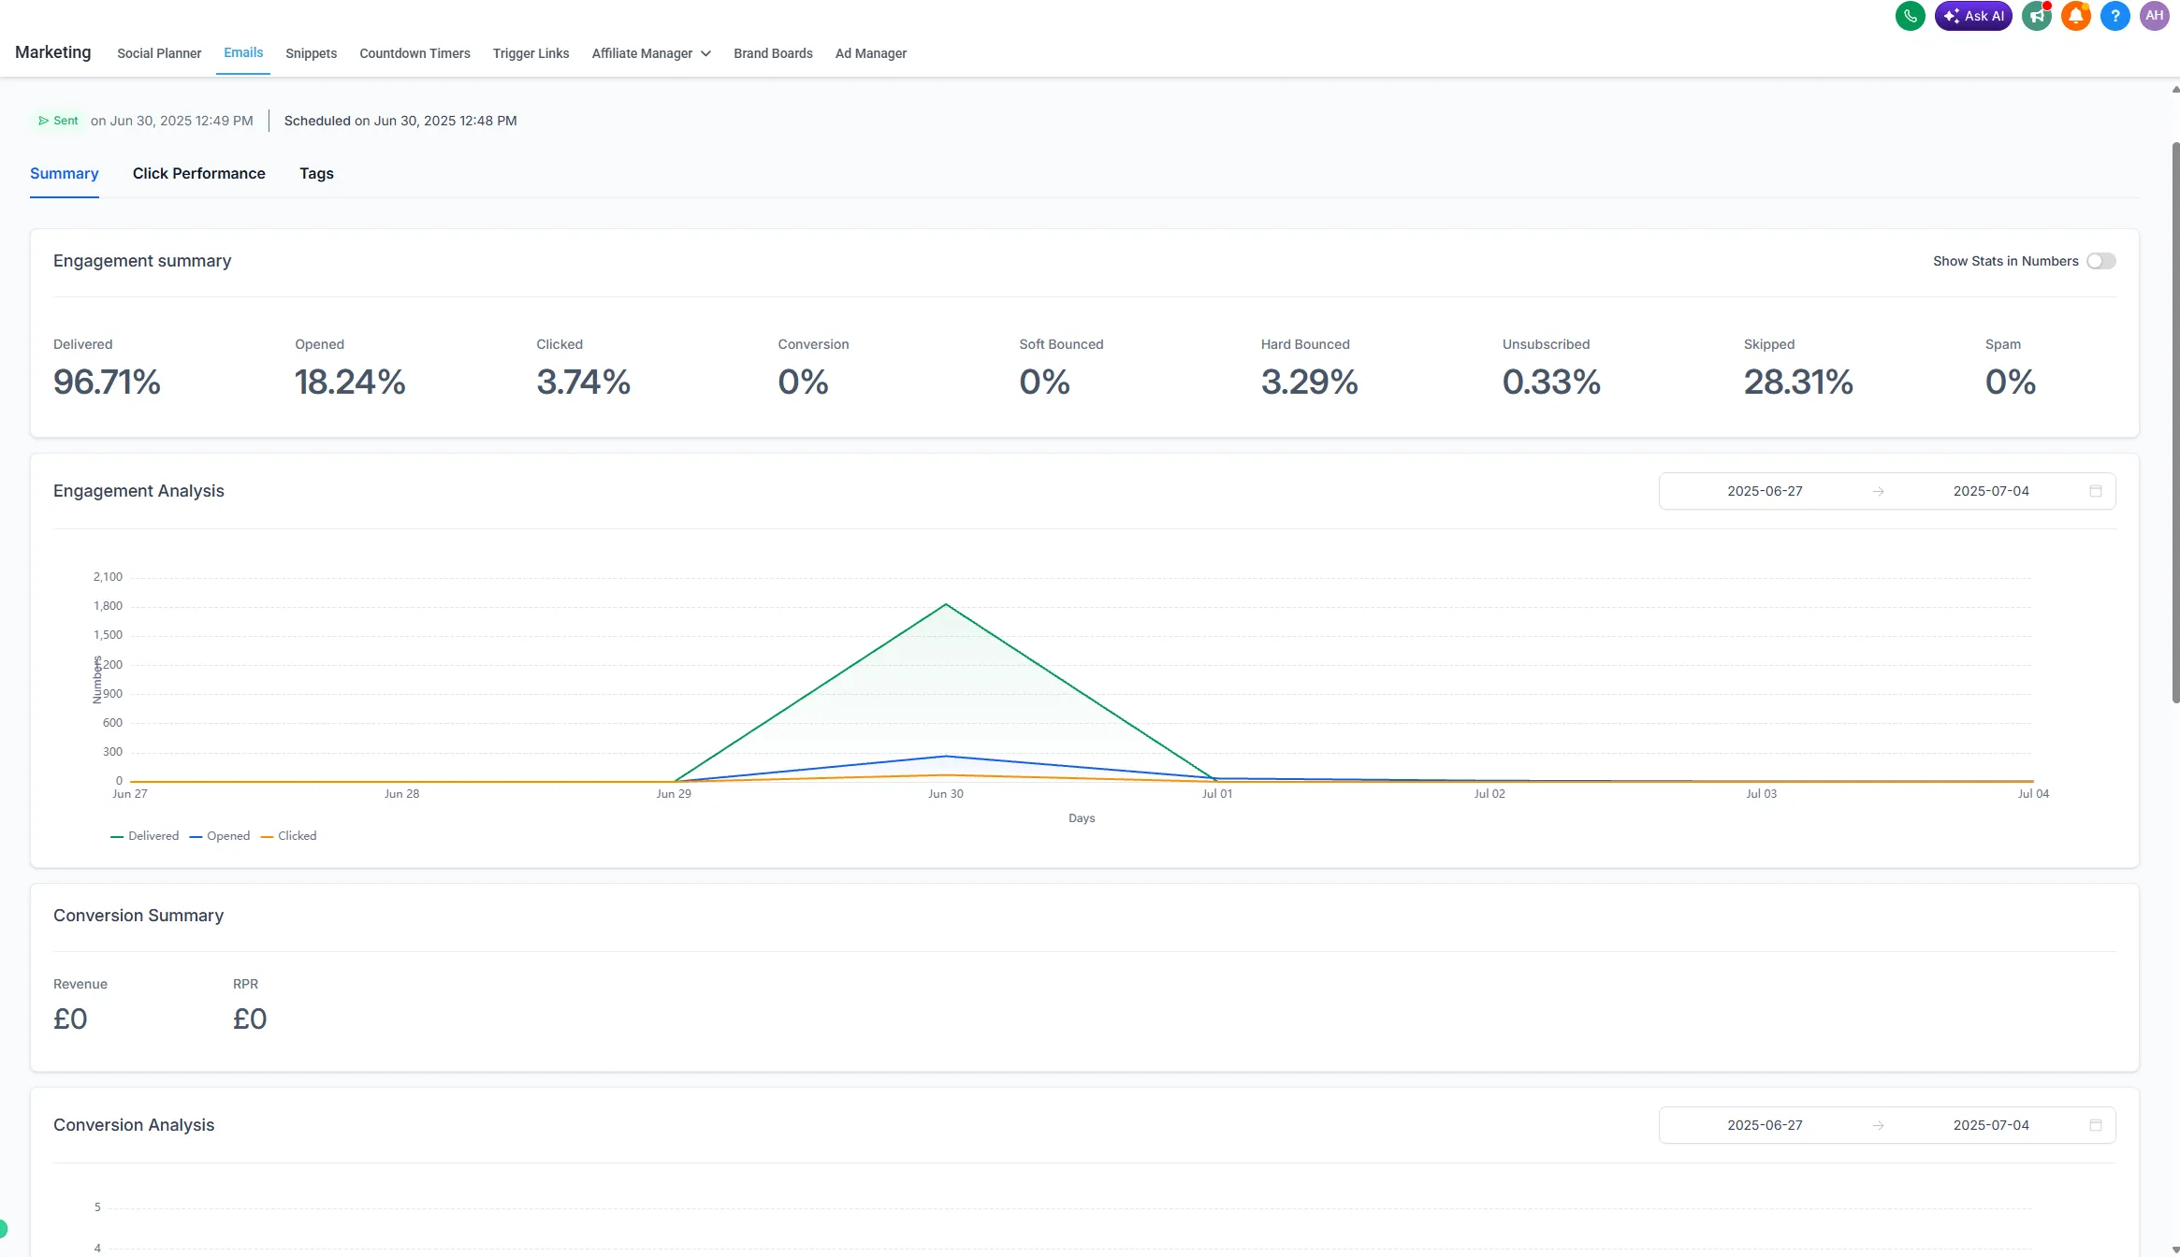Open Trigger Links tab
2180x1257 pixels.
tap(530, 53)
